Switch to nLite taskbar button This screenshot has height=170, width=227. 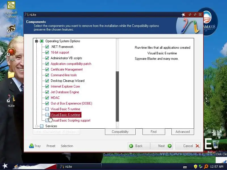[79, 167]
